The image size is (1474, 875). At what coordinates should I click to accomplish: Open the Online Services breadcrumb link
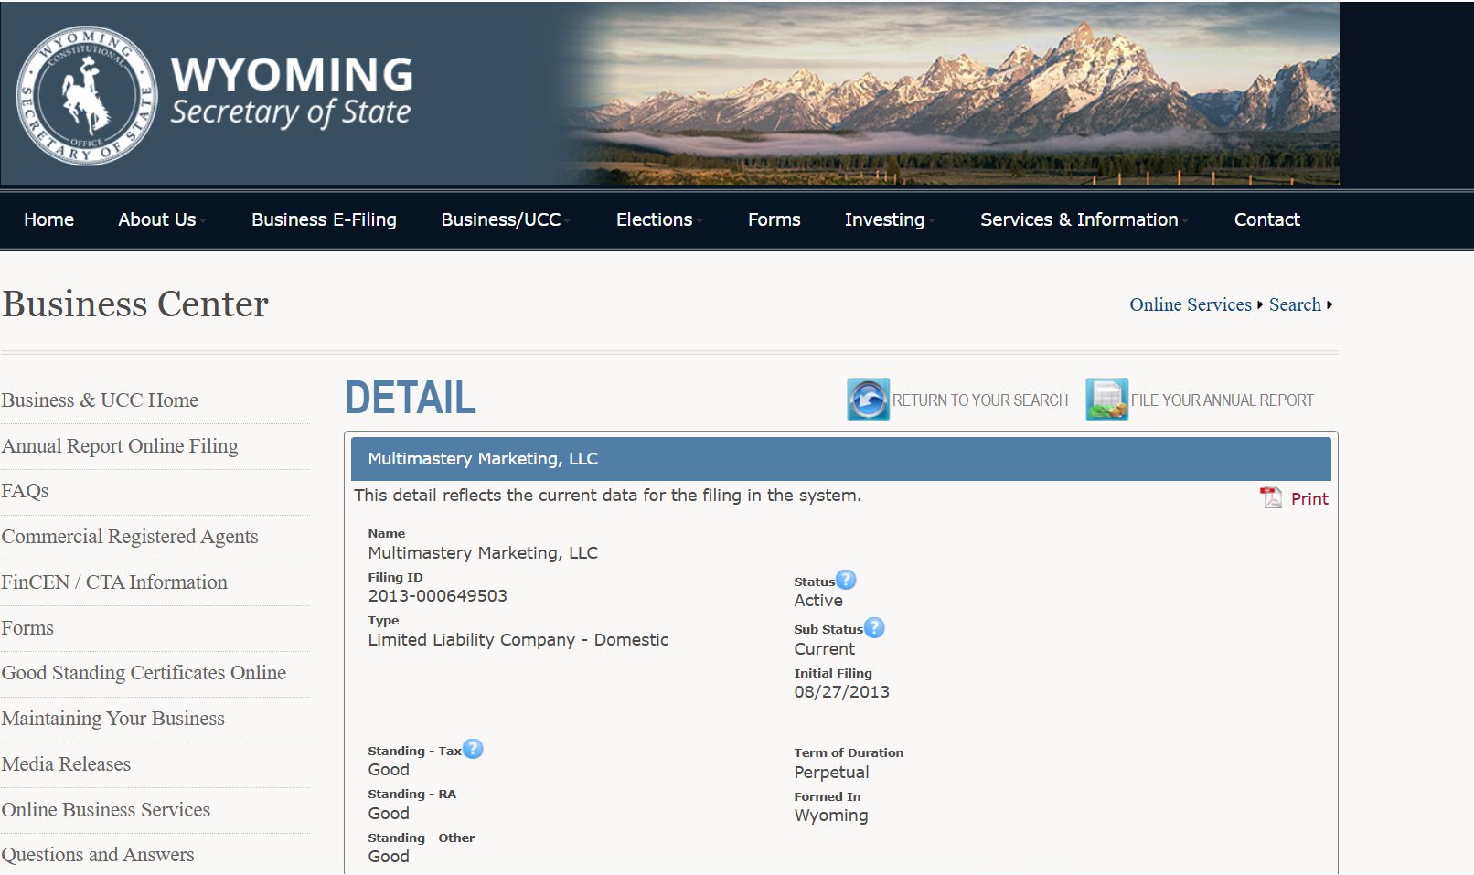[1190, 304]
